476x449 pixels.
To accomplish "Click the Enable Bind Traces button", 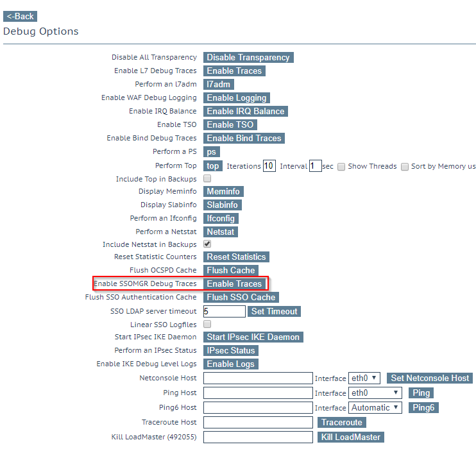I will click(244, 138).
